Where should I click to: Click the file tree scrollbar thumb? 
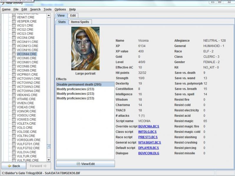[x=49, y=146]
